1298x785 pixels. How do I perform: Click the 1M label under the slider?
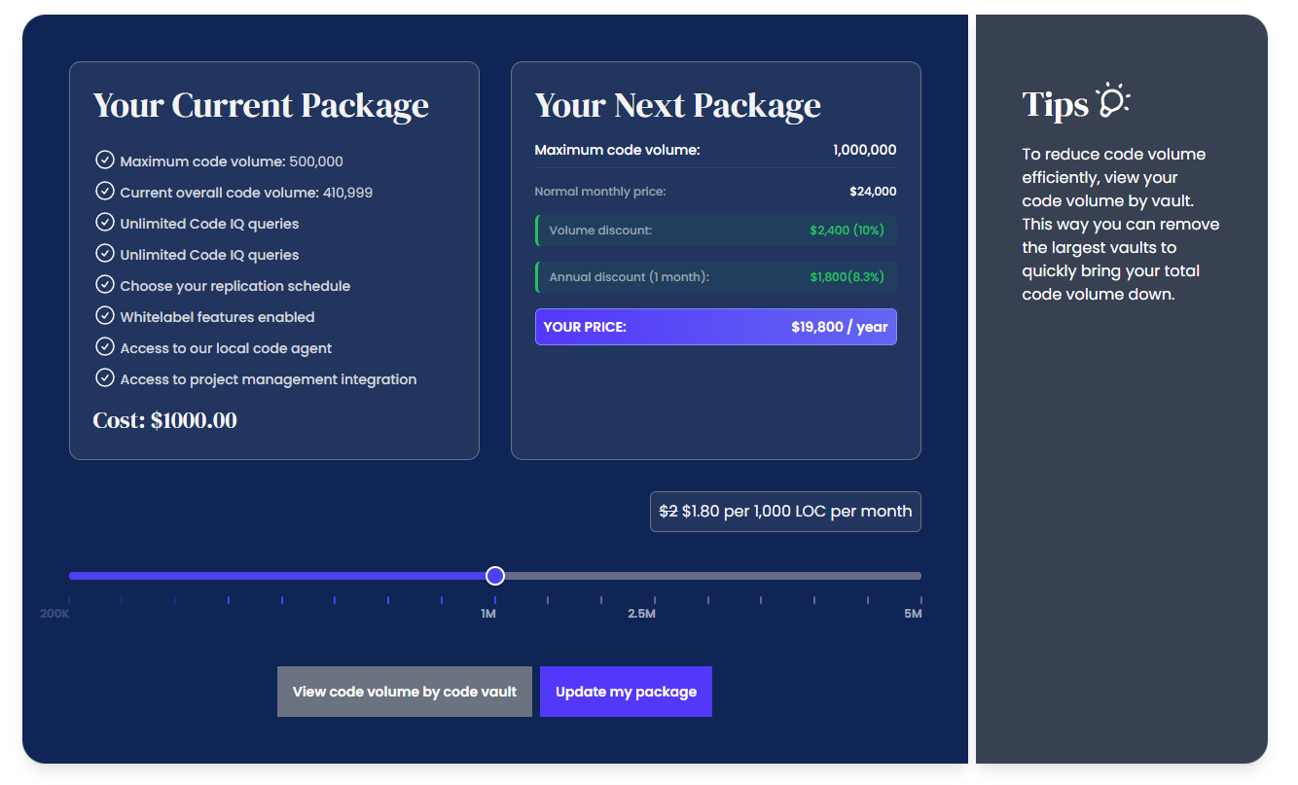click(488, 614)
